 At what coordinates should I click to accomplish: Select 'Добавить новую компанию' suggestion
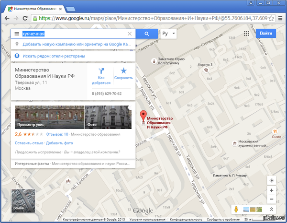(73, 44)
